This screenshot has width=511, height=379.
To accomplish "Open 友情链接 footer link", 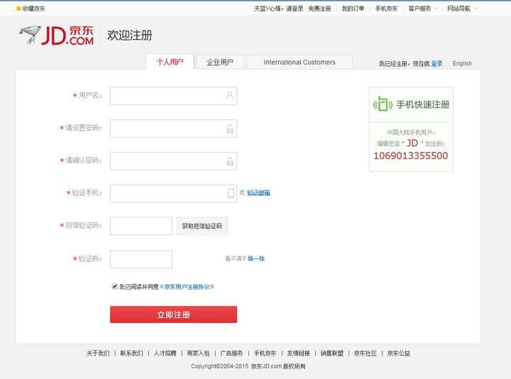I will [299, 353].
